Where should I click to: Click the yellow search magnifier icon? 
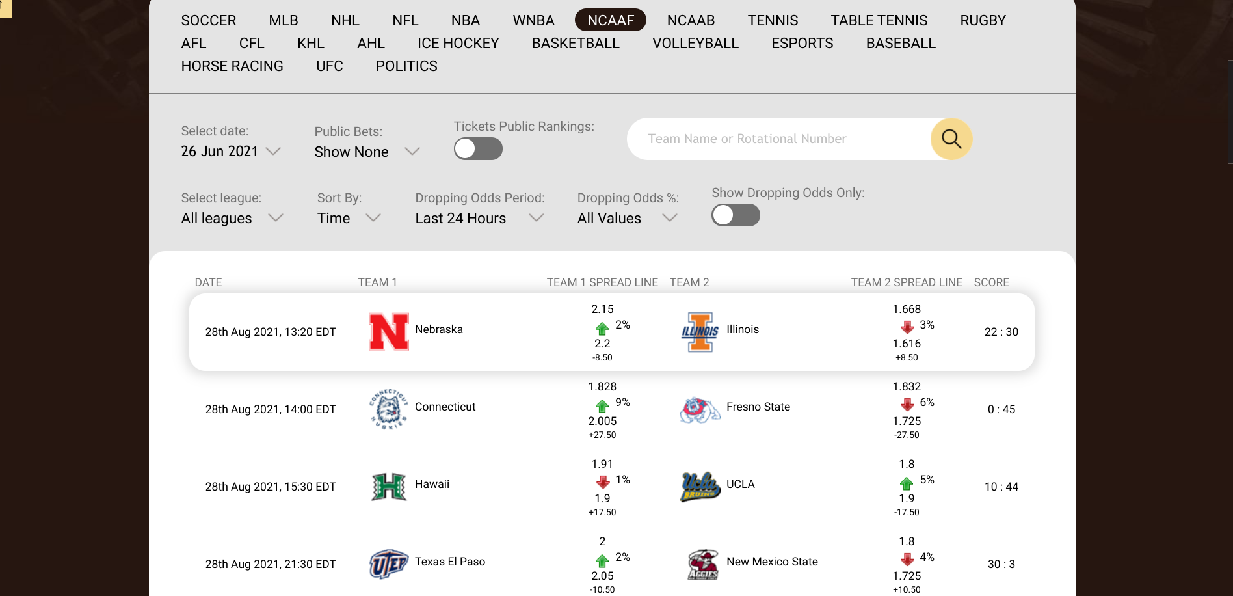pyautogui.click(x=951, y=139)
